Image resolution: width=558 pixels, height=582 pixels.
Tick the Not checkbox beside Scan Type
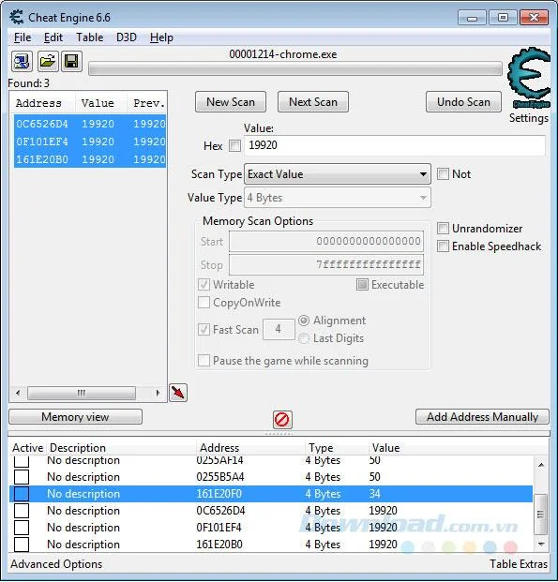[443, 173]
